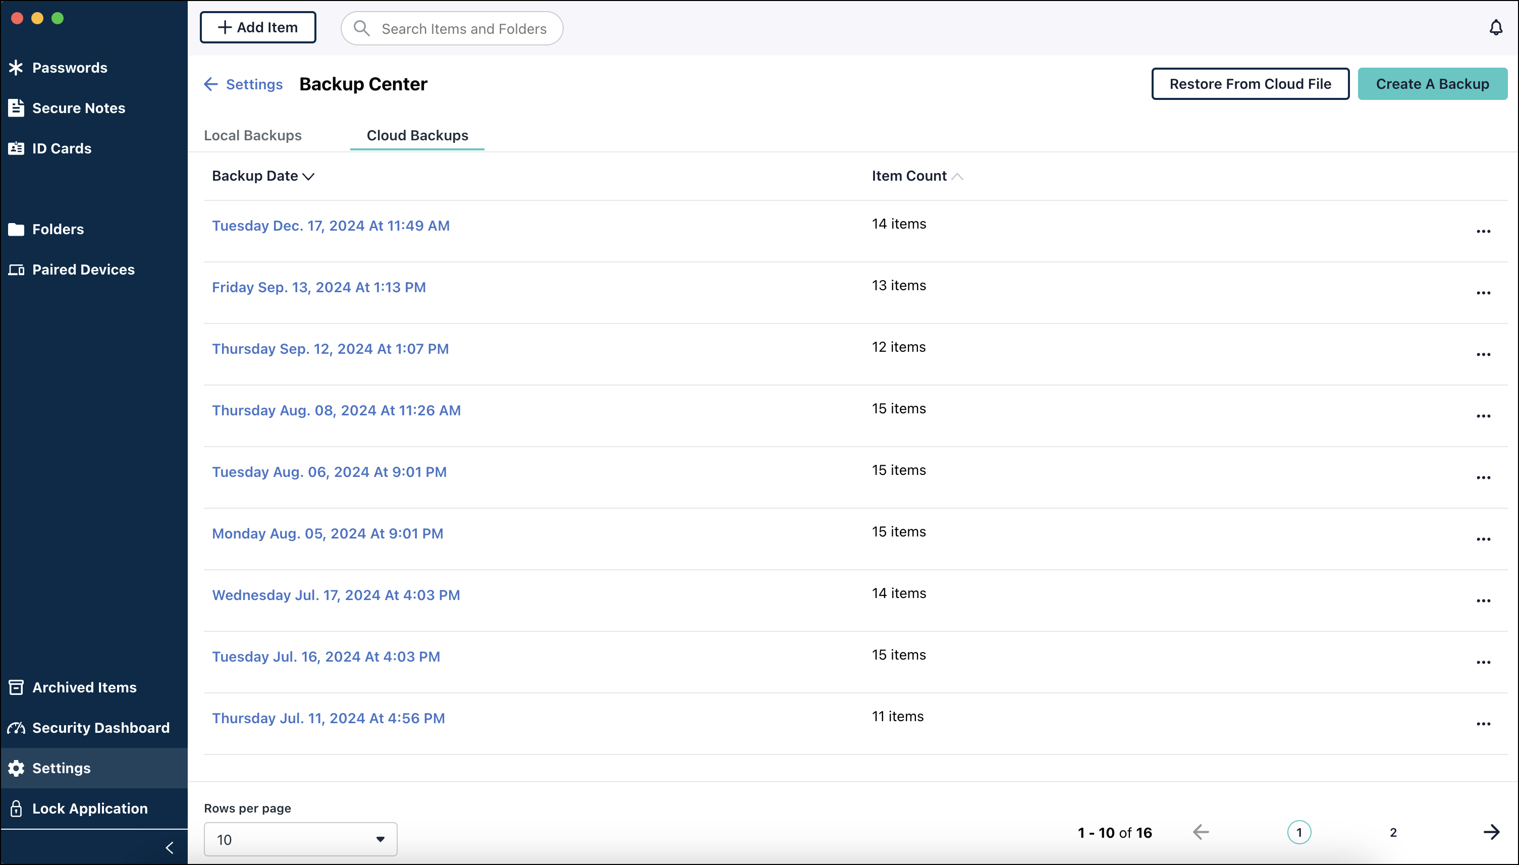Lock the application

pyautogui.click(x=90, y=808)
